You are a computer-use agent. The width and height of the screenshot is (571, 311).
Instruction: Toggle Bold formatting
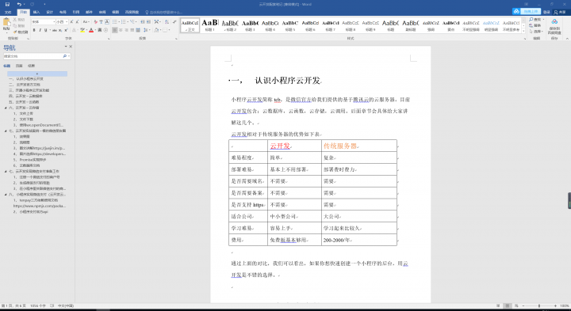pyautogui.click(x=34, y=30)
